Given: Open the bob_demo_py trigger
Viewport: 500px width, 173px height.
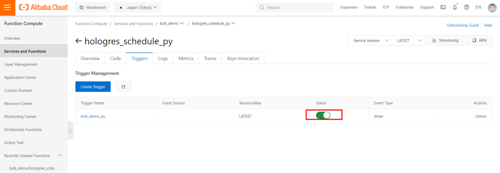Looking at the screenshot, I should point(93,116).
